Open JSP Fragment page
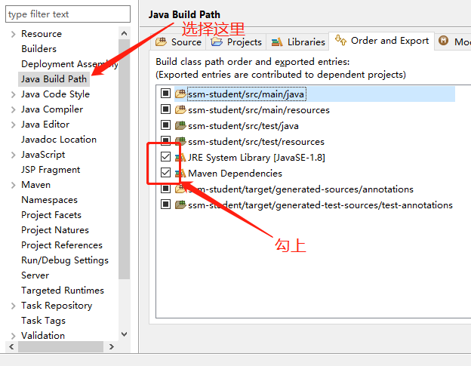The height and width of the screenshot is (366, 471). click(51, 170)
